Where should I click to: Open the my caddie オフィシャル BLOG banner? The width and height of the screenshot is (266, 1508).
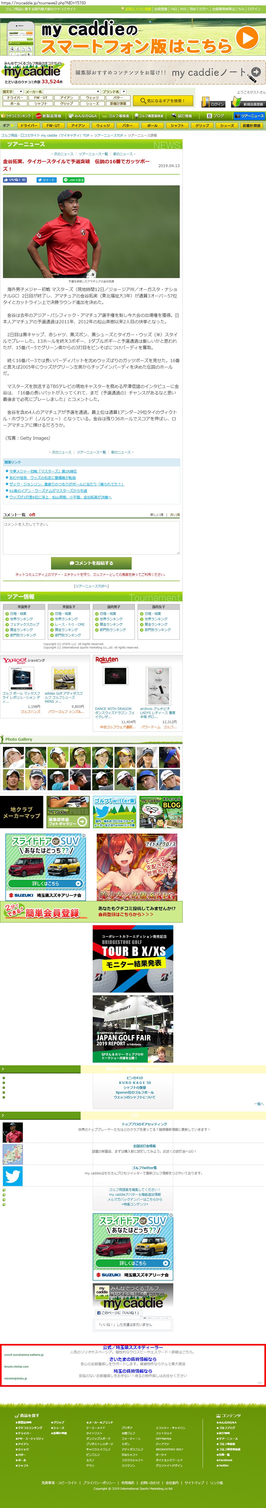coord(160,812)
